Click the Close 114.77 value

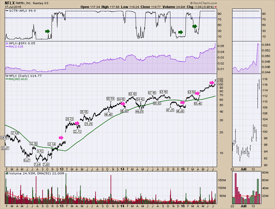click(x=151, y=7)
